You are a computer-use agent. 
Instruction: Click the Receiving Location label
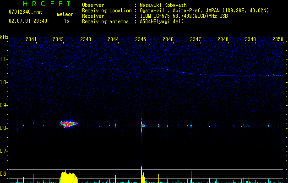107,11
